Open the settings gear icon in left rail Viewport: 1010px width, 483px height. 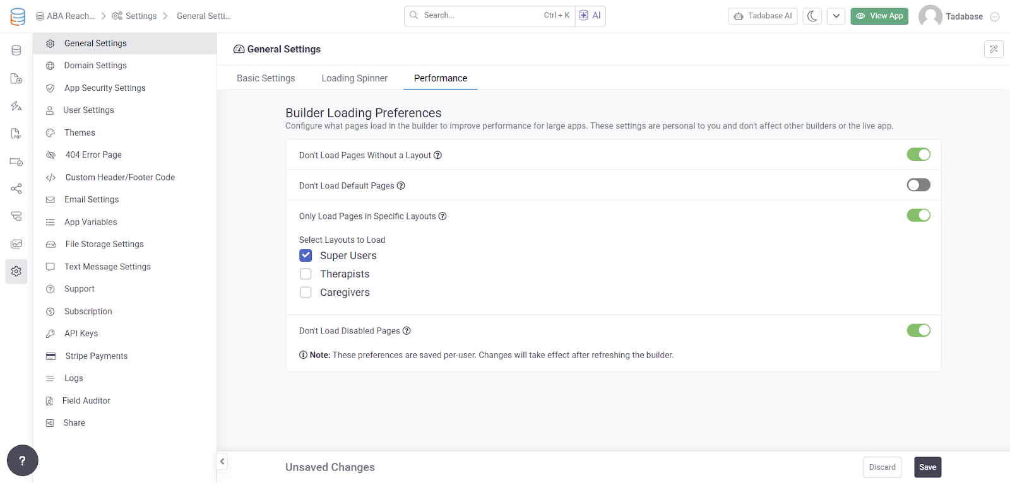pos(16,271)
